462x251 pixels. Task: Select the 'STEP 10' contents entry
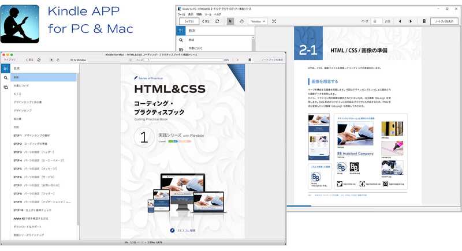(32, 210)
